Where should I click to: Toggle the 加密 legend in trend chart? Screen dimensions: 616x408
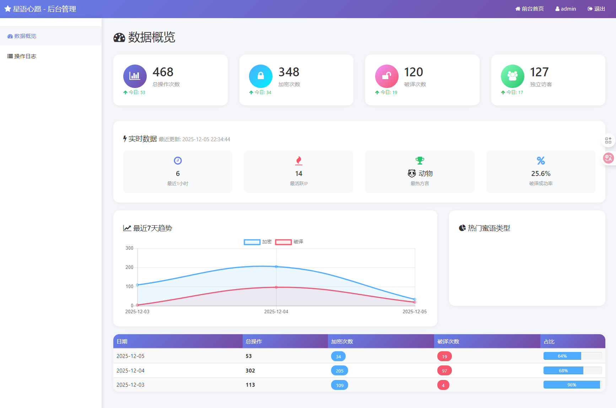257,242
